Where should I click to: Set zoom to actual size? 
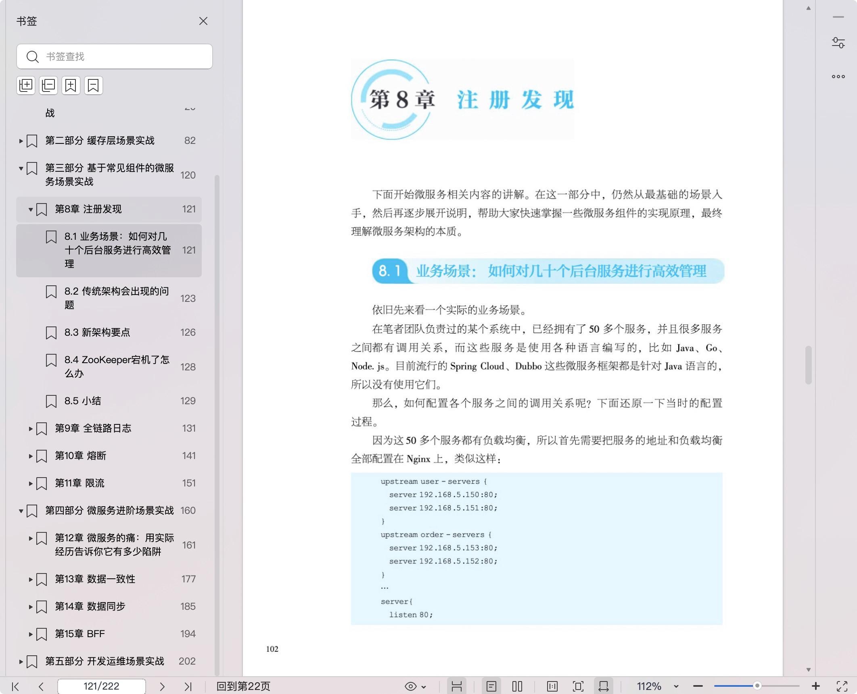click(552, 686)
